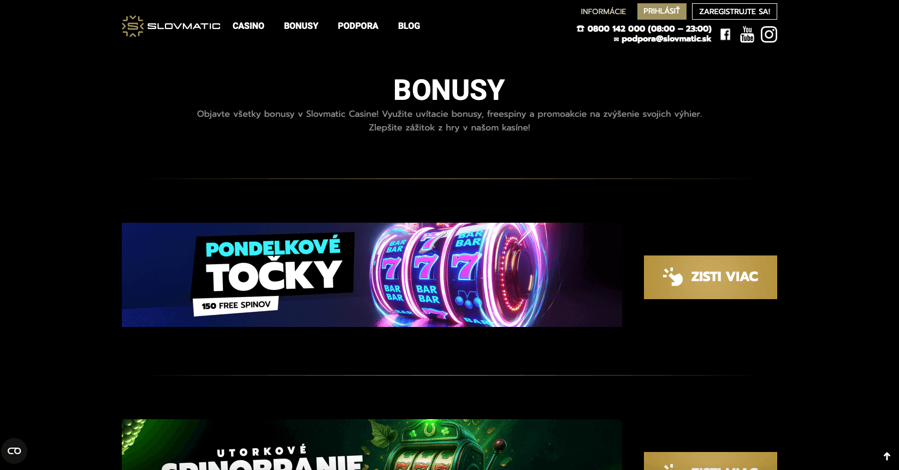The width and height of the screenshot is (899, 470).
Task: Expand the INFORMÁCIE menu
Action: [603, 11]
